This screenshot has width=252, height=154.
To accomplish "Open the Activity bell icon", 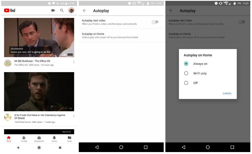I will pyautogui.click(x=54, y=138).
